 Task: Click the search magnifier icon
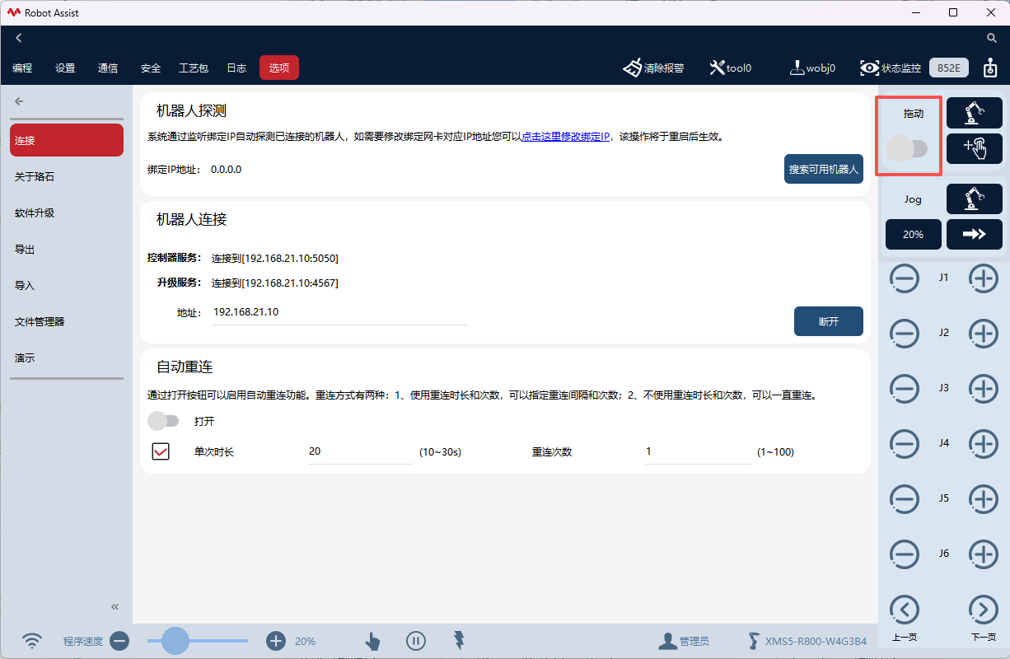(992, 38)
